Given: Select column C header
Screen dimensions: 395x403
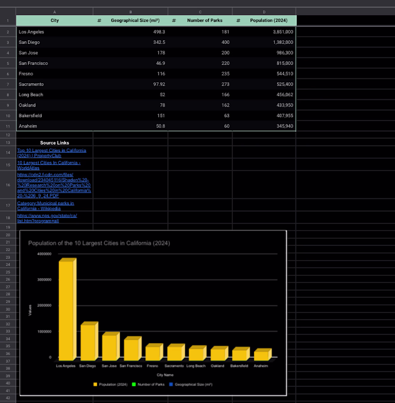Looking at the screenshot, I should tap(200, 12).
